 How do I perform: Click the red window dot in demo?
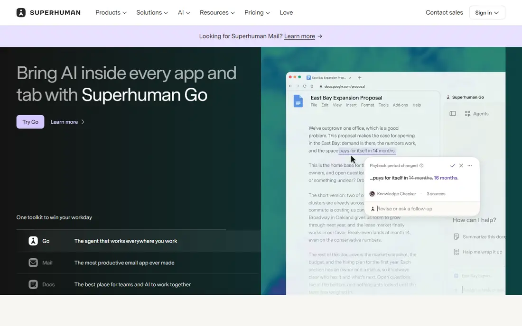290,77
